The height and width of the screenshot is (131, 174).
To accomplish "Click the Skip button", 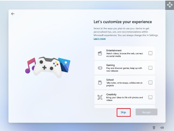I will coord(123,112).
